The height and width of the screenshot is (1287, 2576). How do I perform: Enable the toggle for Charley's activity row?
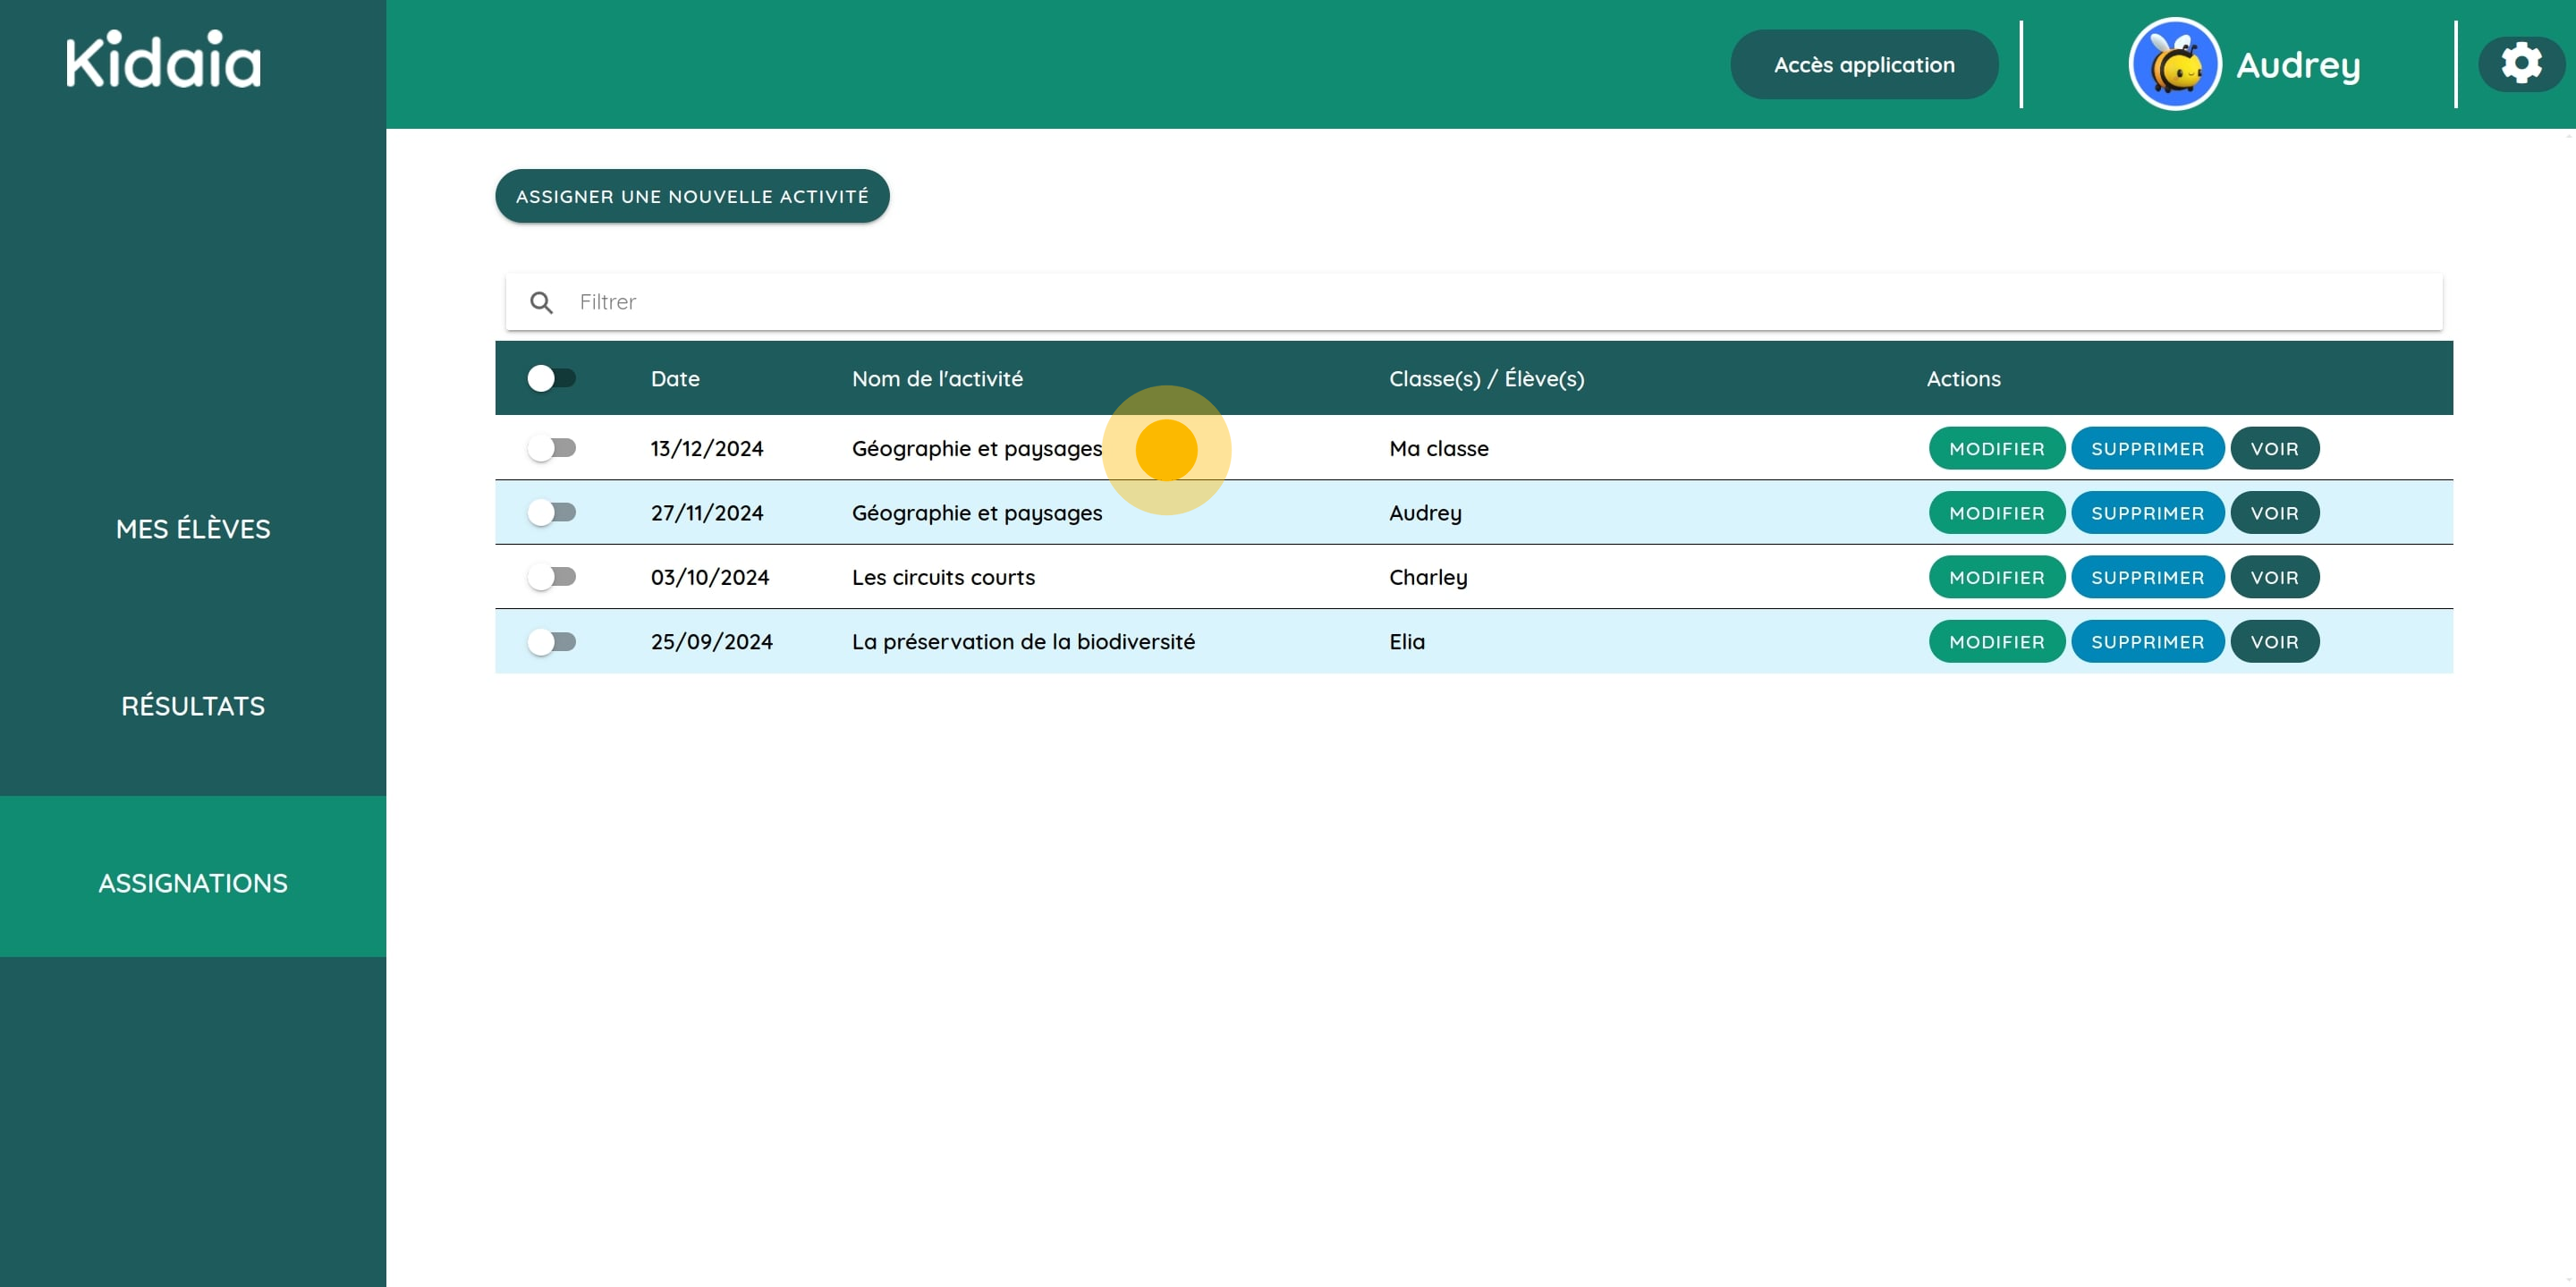553,577
